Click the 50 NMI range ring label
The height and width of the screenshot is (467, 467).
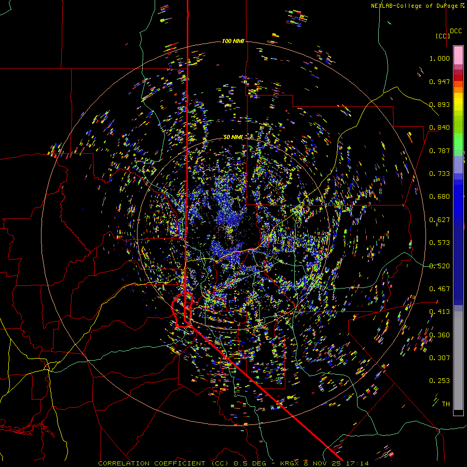[x=233, y=137]
